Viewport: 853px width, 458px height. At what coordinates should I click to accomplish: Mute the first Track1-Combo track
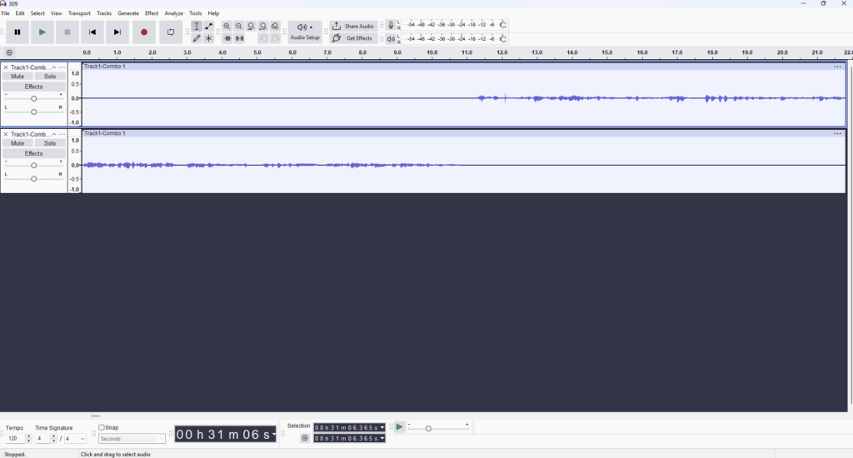17,77
